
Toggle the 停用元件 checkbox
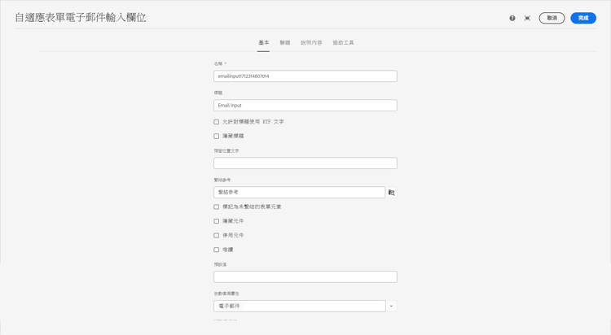pos(216,236)
